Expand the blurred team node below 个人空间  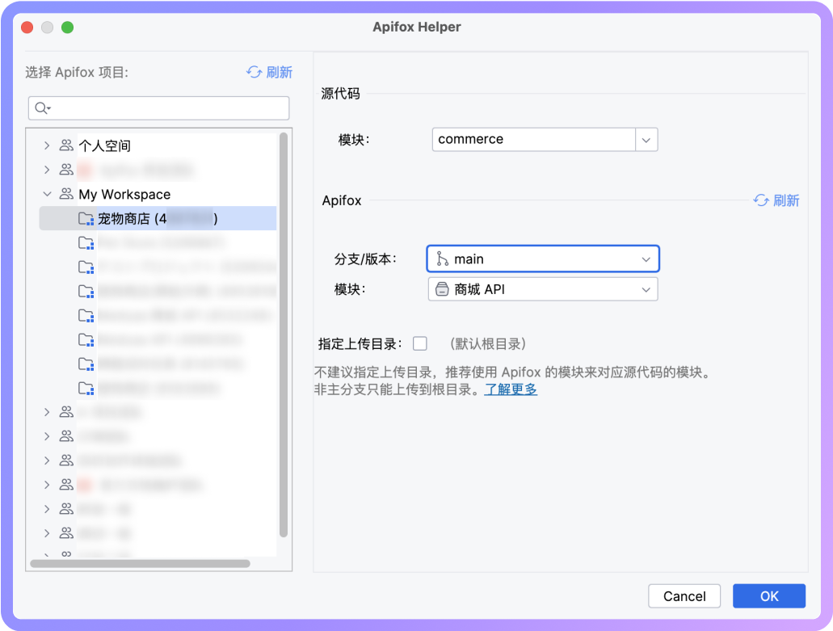coord(47,170)
